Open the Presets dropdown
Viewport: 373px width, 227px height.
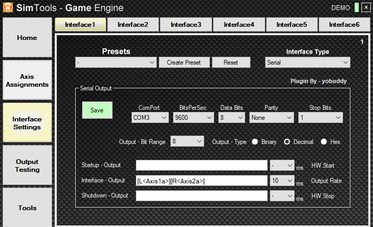point(116,63)
